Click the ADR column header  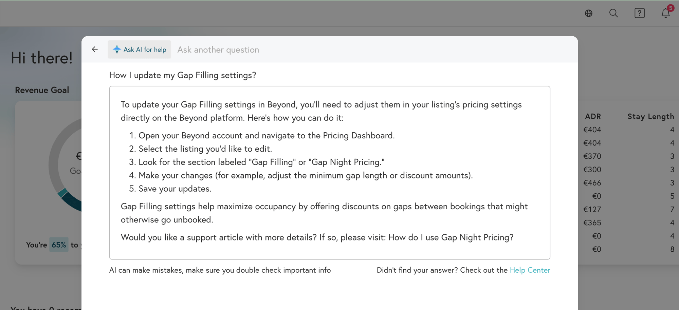pyautogui.click(x=593, y=116)
